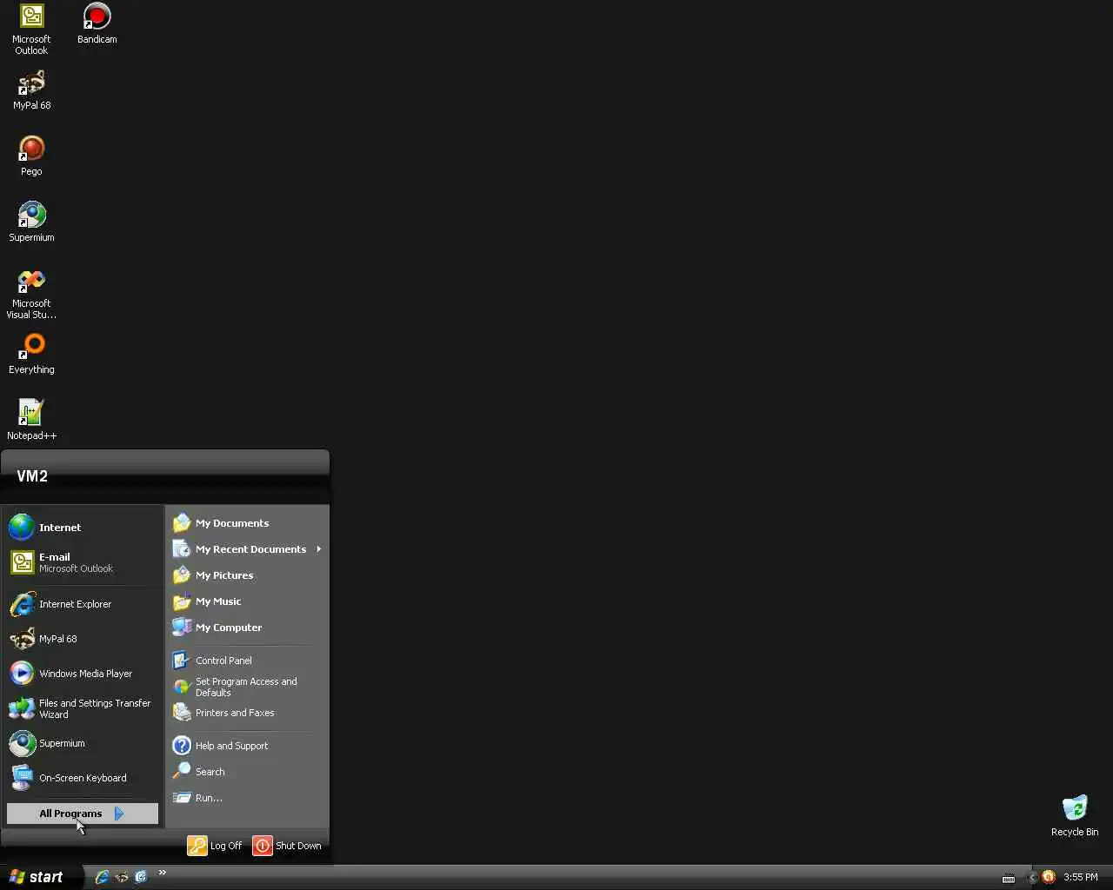Open Help and Support
The width and height of the screenshot is (1113, 890).
pos(247,746)
